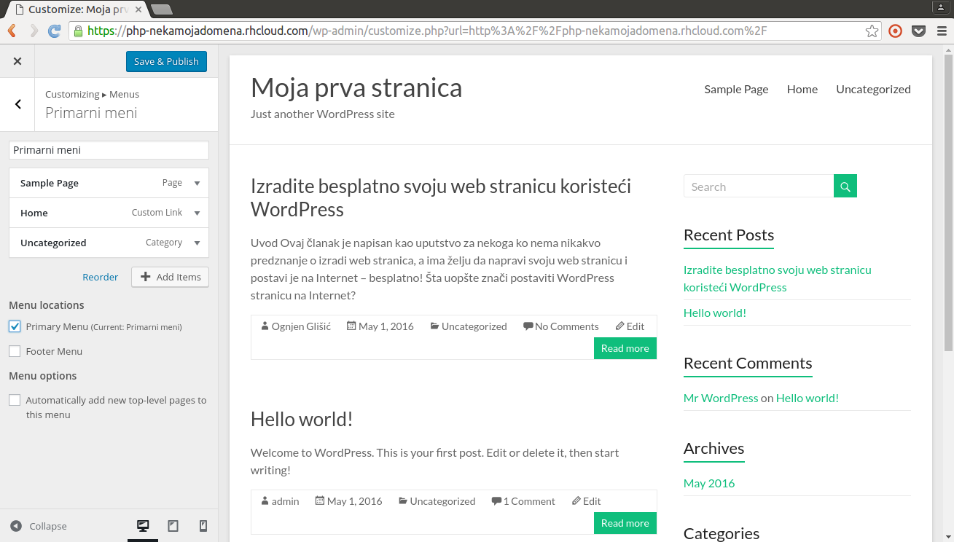The height and width of the screenshot is (542, 954).
Task: Click the Chrome user profile icon
Action: (x=939, y=7)
